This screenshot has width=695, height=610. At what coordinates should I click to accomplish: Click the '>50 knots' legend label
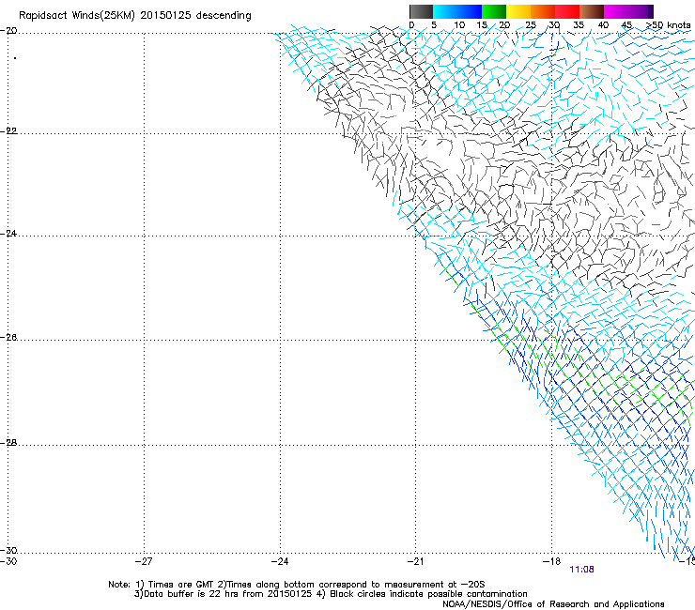click(x=668, y=25)
